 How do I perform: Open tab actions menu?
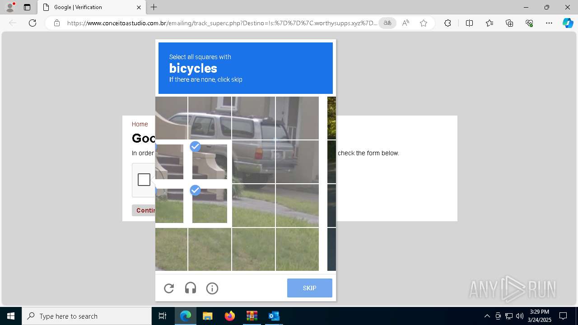(x=27, y=7)
